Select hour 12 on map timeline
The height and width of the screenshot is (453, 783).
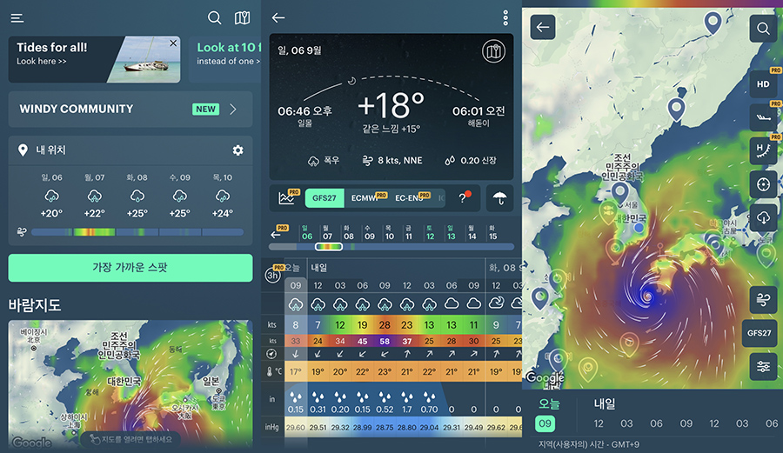tap(599, 423)
